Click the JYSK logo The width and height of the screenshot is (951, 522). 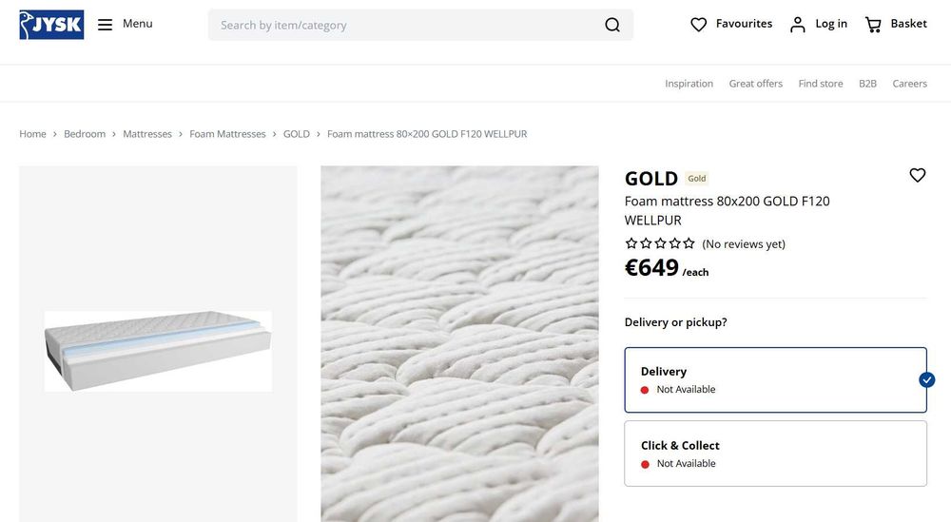(x=51, y=25)
